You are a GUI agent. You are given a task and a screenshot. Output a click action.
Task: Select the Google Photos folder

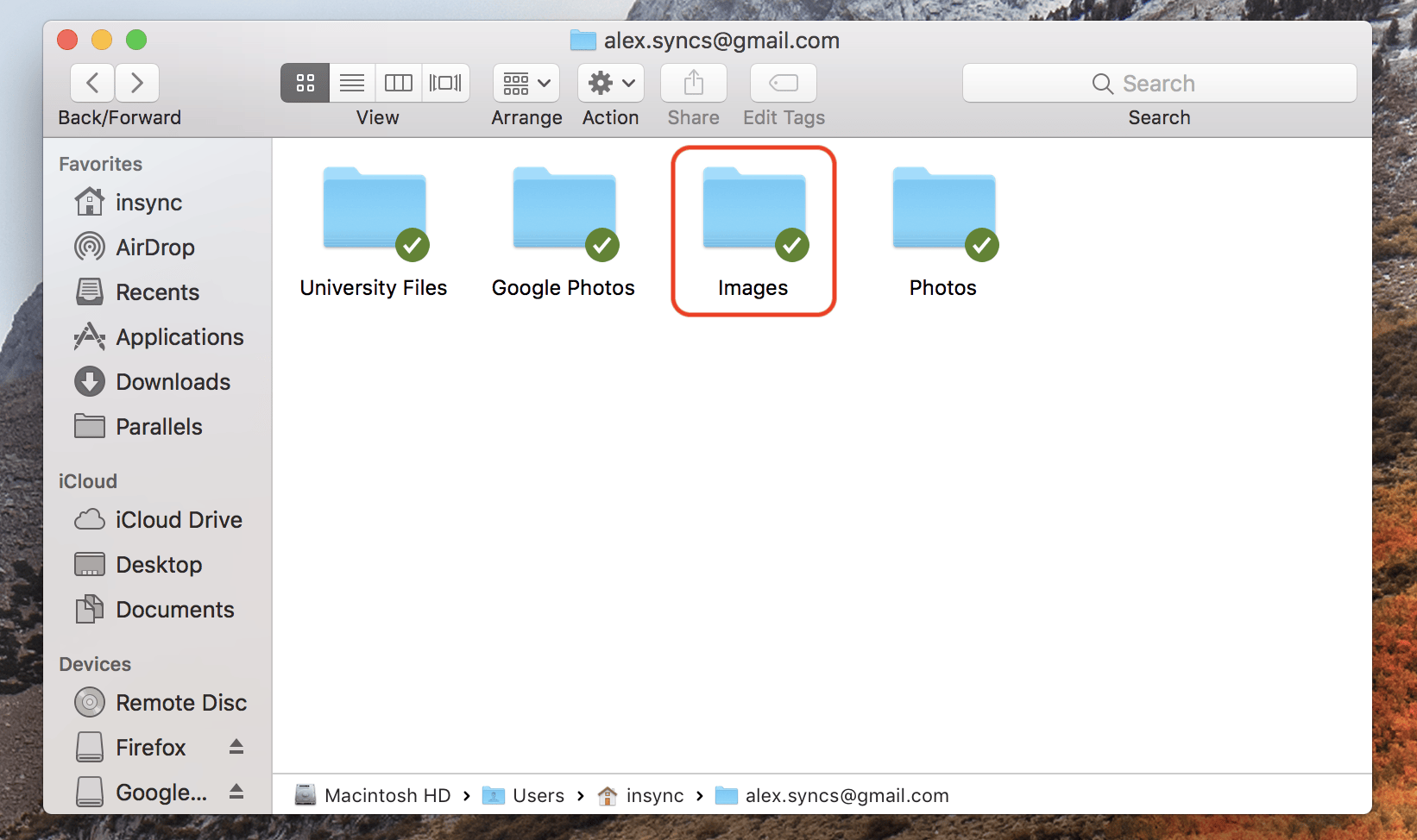click(x=564, y=209)
